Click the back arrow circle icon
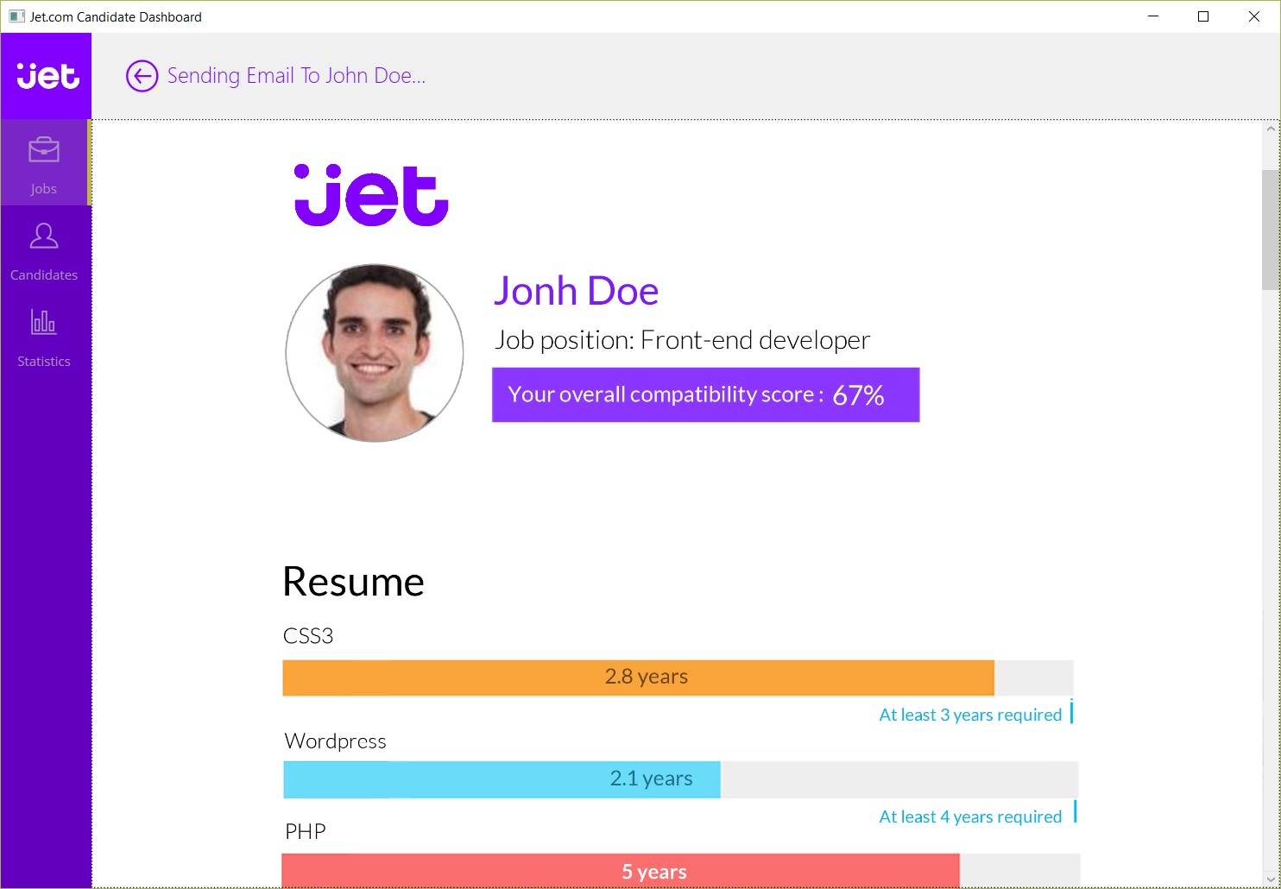This screenshot has width=1281, height=889. tap(142, 76)
